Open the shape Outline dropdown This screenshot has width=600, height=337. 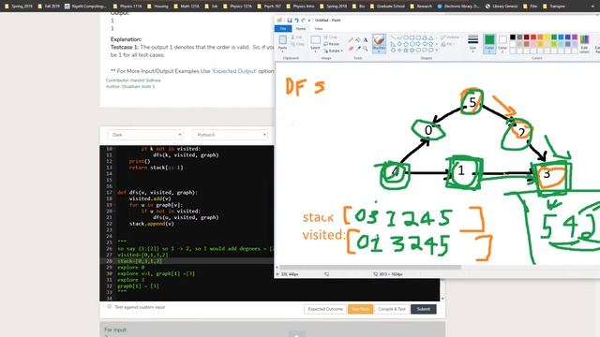[x=451, y=37]
